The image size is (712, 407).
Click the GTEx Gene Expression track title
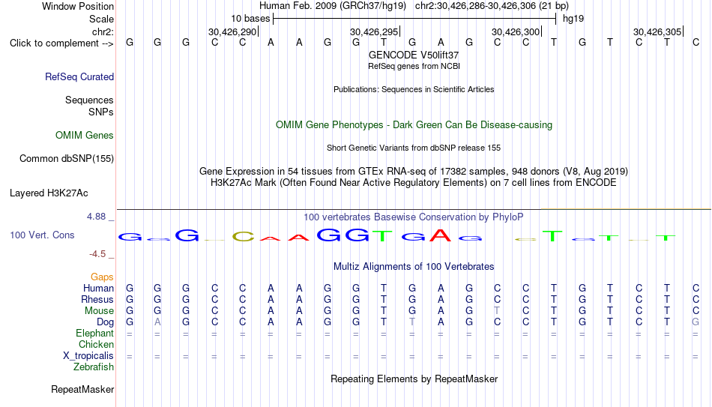pos(414,171)
